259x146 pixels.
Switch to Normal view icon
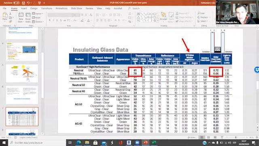[202, 137]
